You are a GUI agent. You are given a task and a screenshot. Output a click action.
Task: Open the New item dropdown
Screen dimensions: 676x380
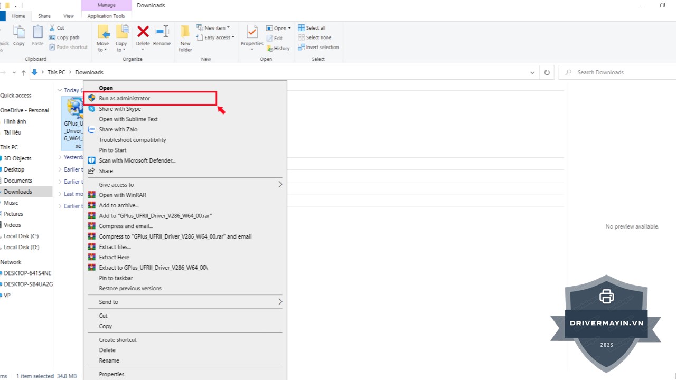tap(217, 28)
